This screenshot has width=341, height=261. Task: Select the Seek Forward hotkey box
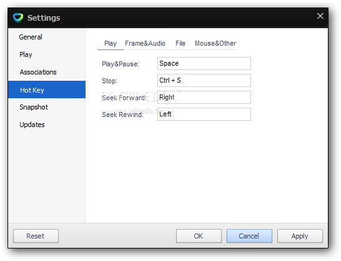[204, 97]
